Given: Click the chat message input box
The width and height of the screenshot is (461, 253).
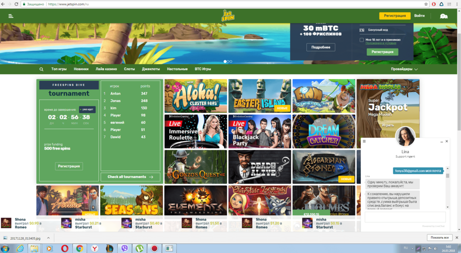Looking at the screenshot, I should click(405, 217).
